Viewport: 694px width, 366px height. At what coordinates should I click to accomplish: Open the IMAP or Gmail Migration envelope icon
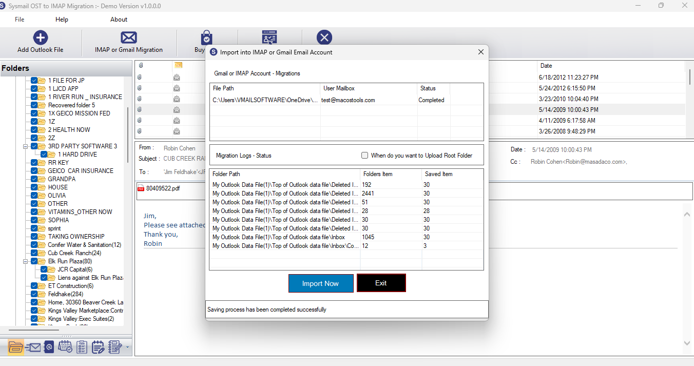(x=129, y=37)
